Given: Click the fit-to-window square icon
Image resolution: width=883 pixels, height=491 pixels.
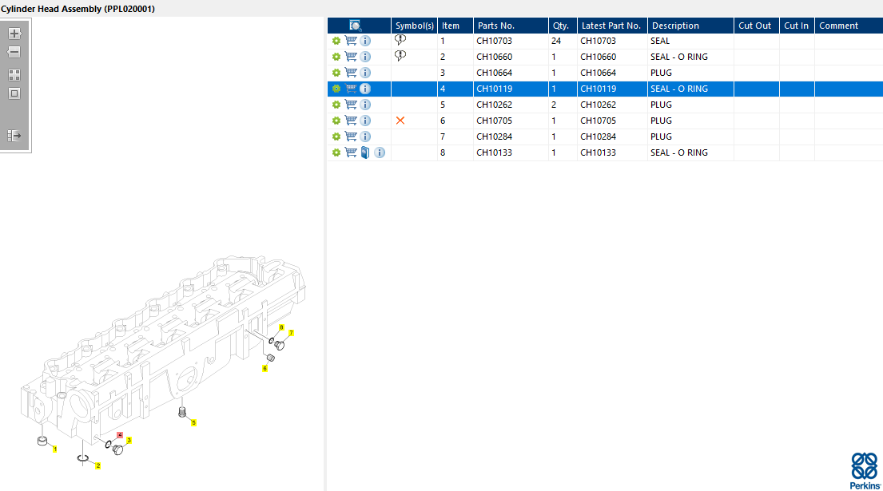Looking at the screenshot, I should tap(14, 93).
